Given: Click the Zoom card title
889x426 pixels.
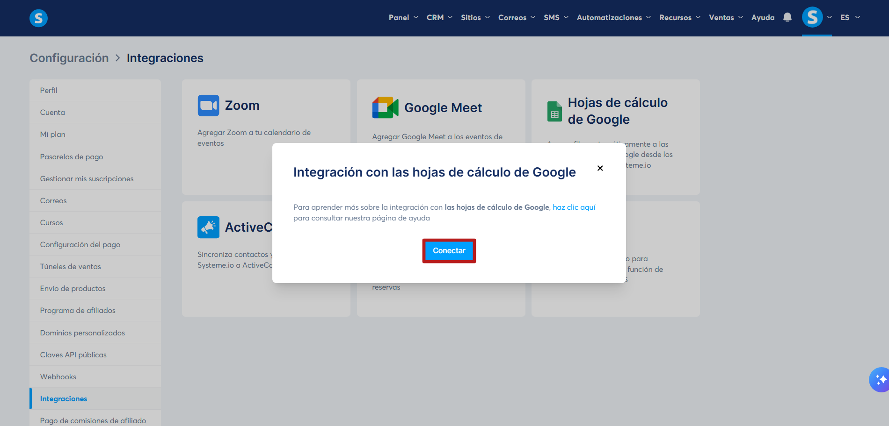Looking at the screenshot, I should click(x=242, y=106).
